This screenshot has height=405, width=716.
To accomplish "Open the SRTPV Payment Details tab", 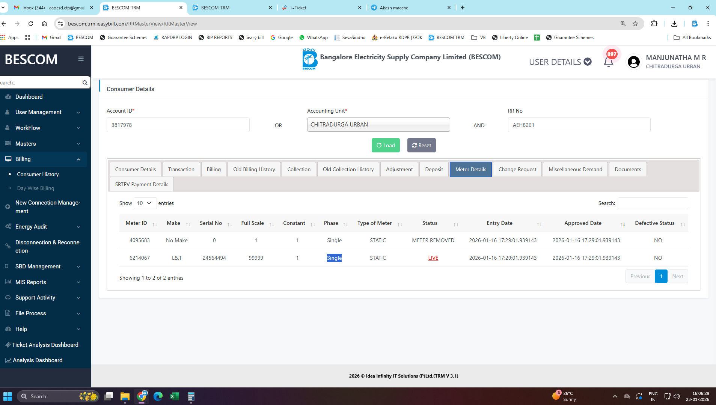I will 142,184.
